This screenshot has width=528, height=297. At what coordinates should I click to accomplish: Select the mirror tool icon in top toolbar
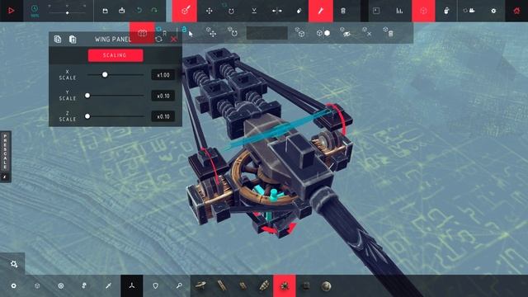click(x=277, y=11)
